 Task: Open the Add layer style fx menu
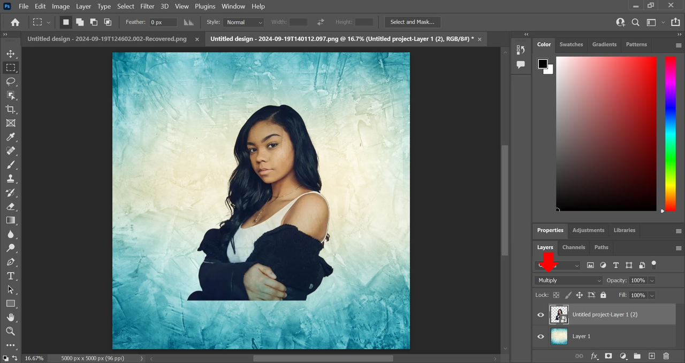(x=594, y=356)
